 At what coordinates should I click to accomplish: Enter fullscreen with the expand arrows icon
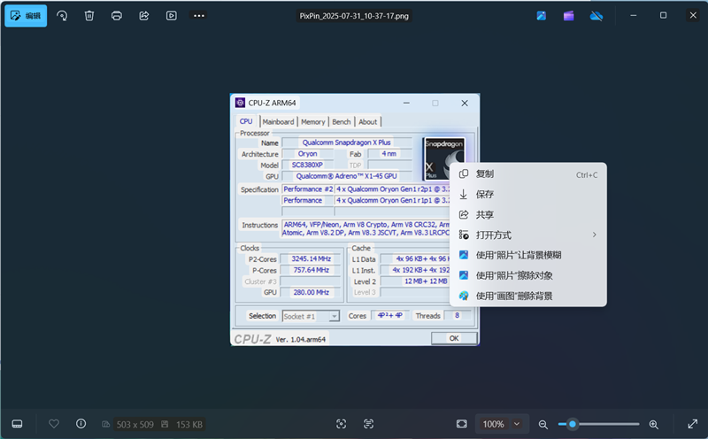[692, 424]
